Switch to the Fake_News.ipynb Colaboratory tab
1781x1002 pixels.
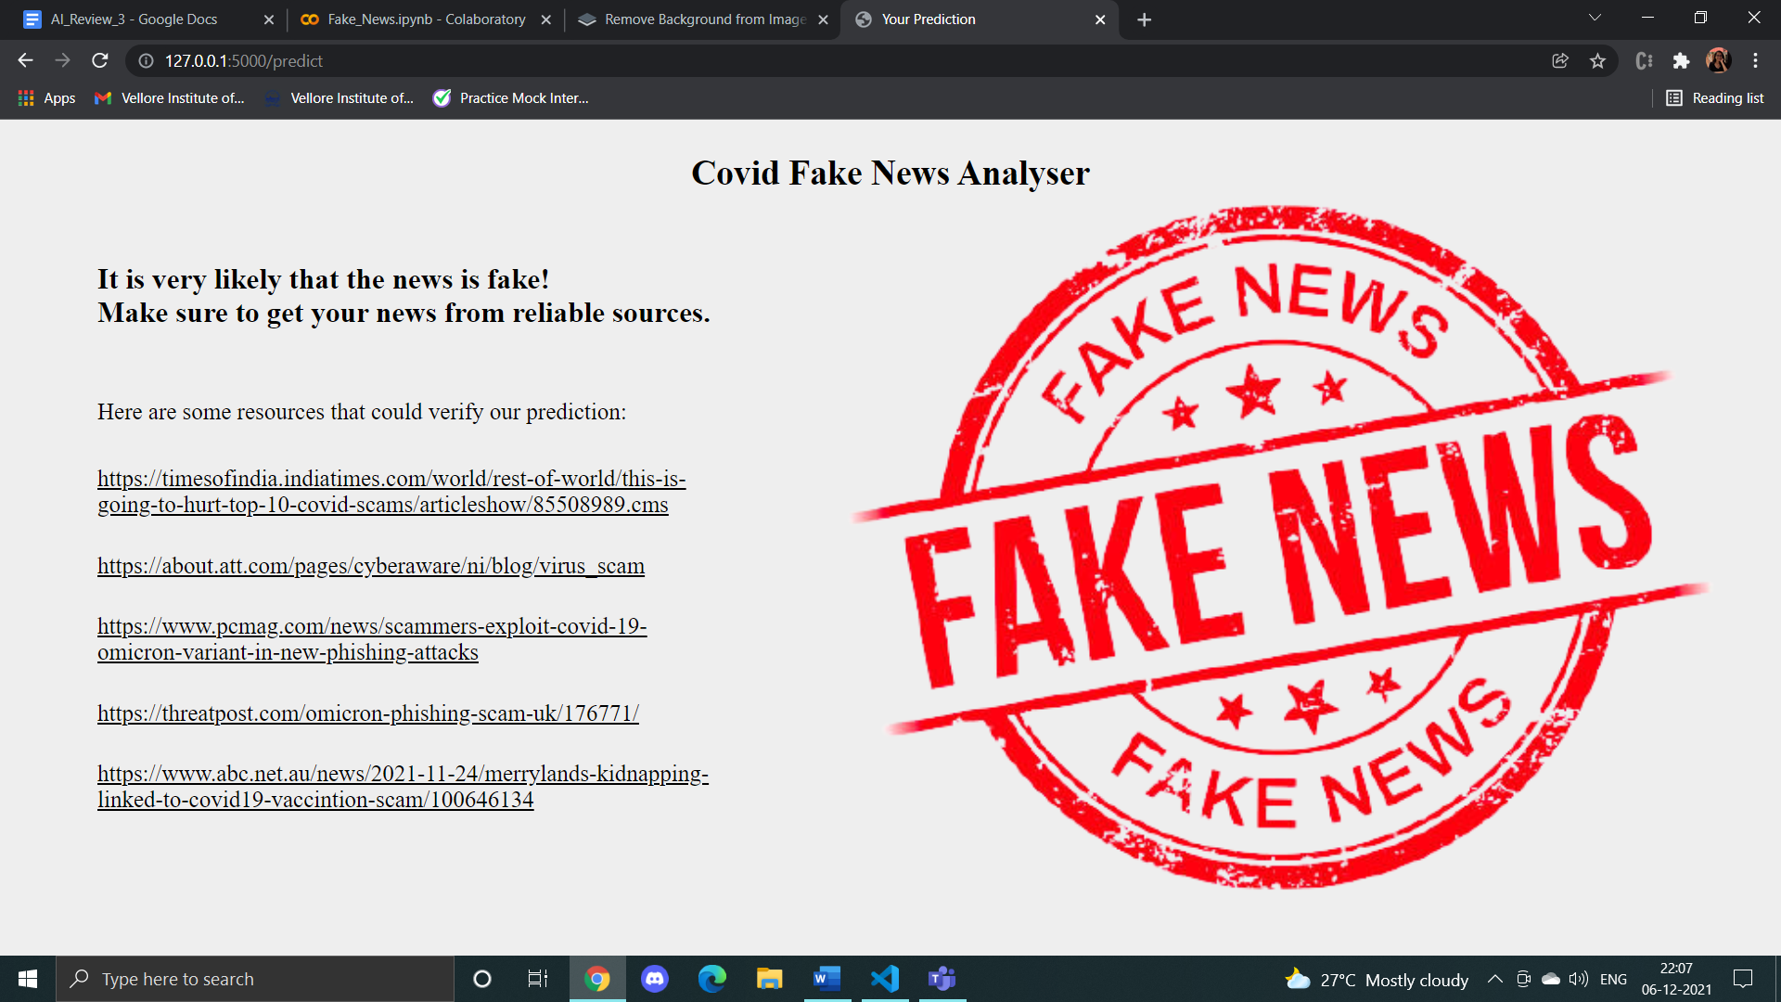[x=416, y=19]
